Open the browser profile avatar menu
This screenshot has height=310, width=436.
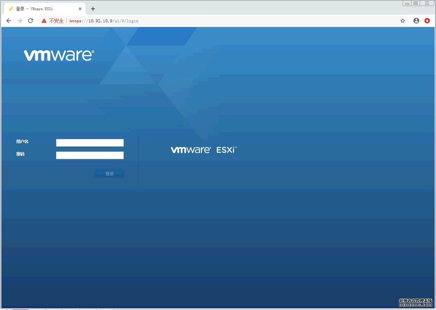pos(416,21)
